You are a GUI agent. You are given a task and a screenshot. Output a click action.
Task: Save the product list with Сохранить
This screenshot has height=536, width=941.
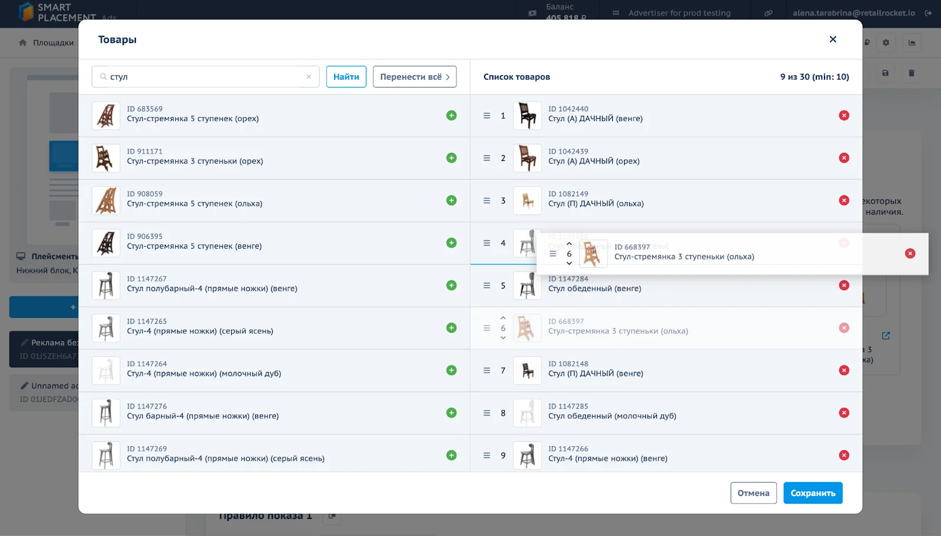click(x=812, y=493)
